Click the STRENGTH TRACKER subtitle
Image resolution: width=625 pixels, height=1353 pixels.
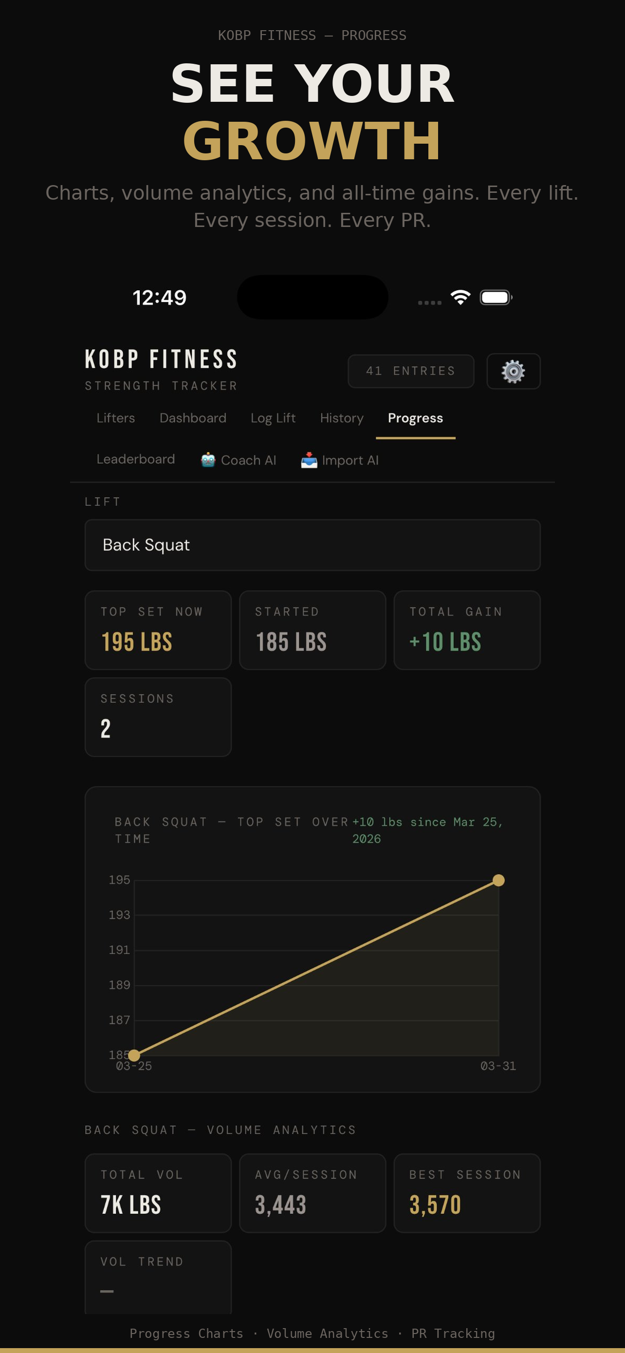[161, 386]
